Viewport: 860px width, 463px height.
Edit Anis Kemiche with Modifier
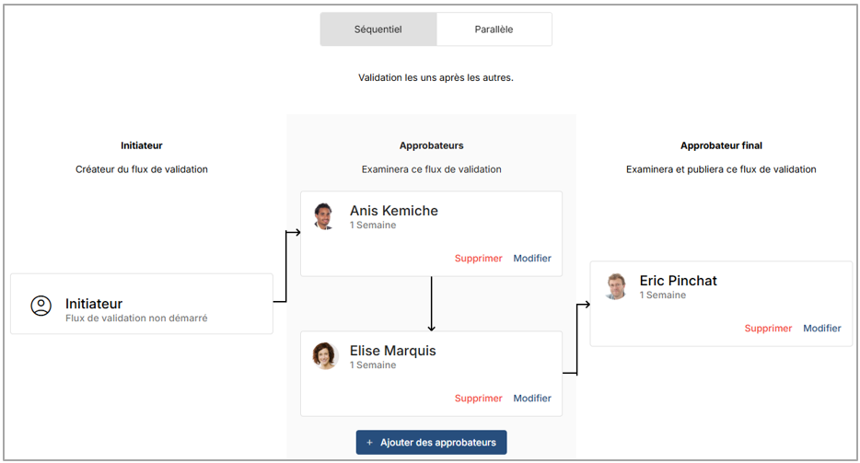click(532, 259)
